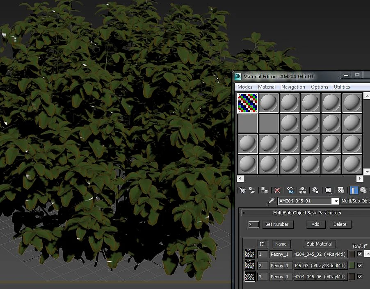Disable sub-material 3 On/Off checkbox
370x289 pixels.
click(x=360, y=276)
